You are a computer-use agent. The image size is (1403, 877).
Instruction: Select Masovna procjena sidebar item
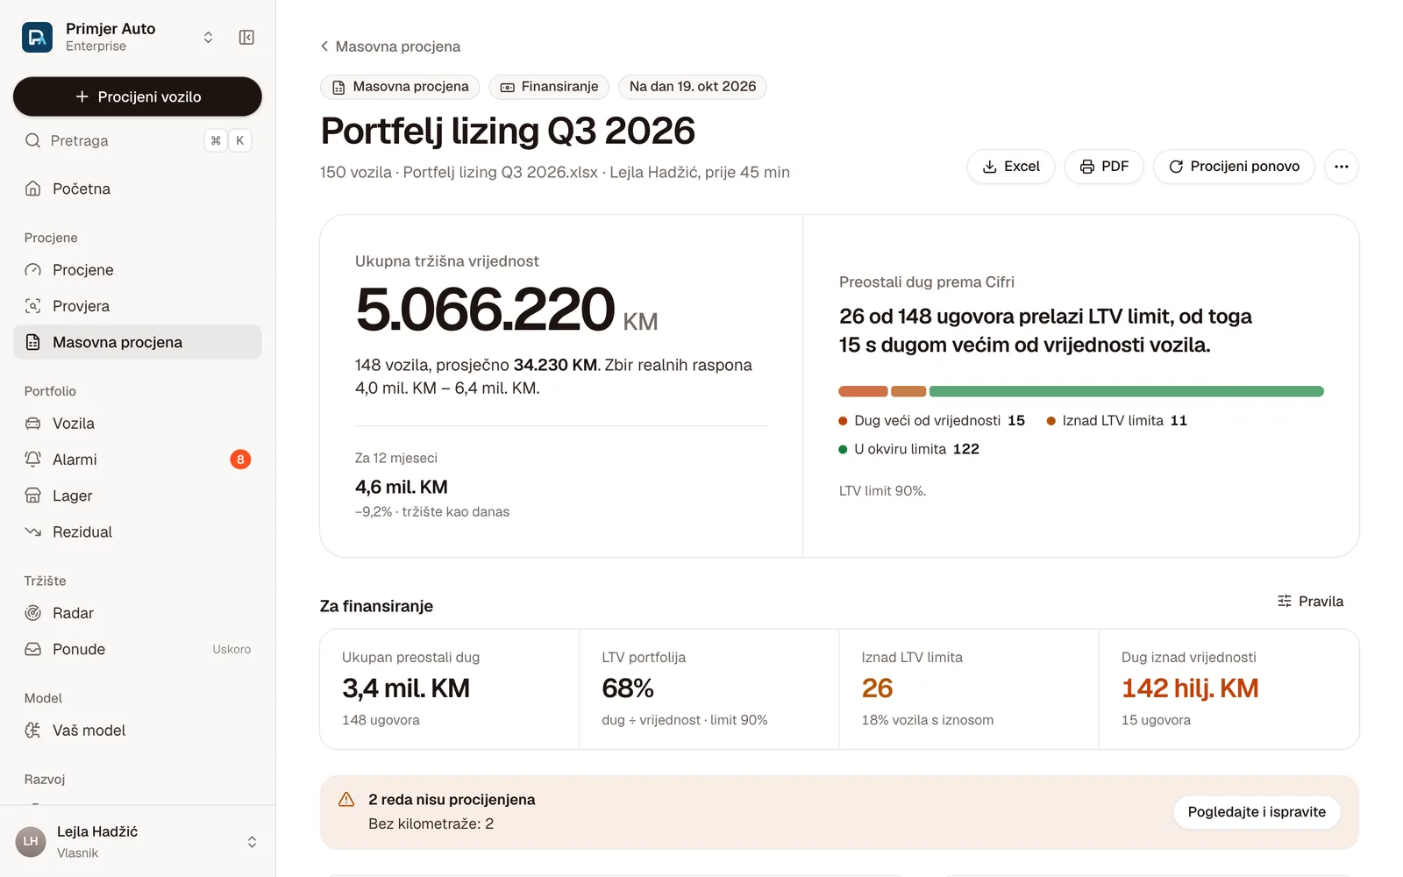pos(138,342)
